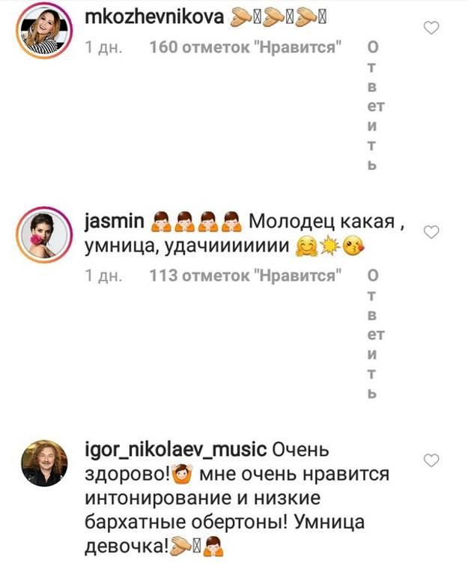
Task: Open jasmin's profile picture
Action: 44,234
